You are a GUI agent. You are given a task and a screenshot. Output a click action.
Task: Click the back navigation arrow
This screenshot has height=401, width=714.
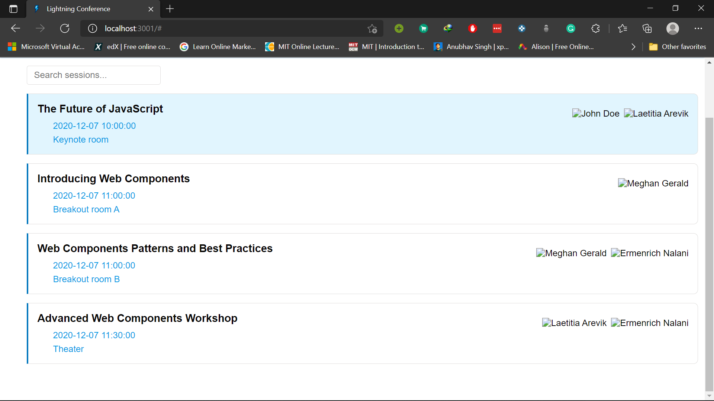tap(16, 29)
